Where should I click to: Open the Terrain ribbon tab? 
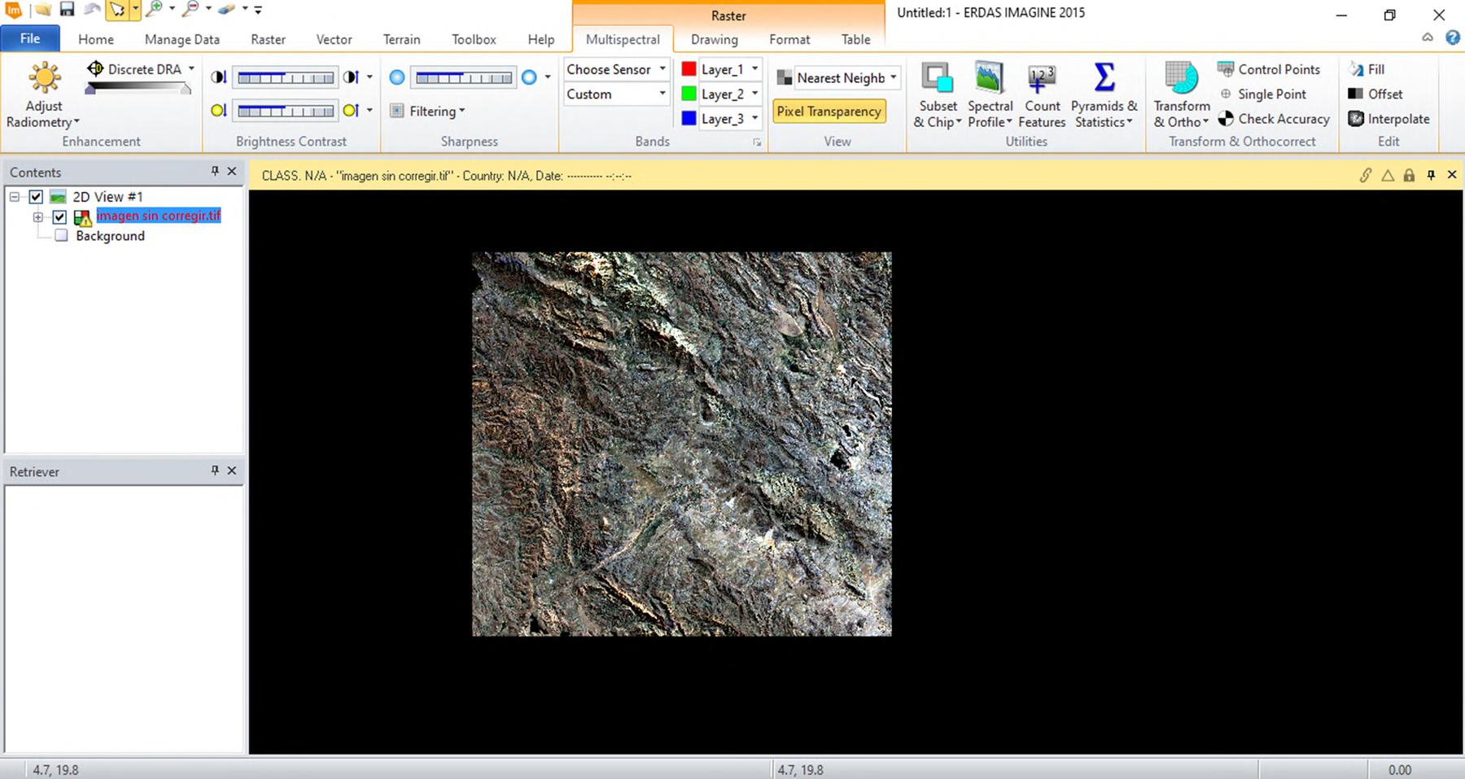pos(402,39)
